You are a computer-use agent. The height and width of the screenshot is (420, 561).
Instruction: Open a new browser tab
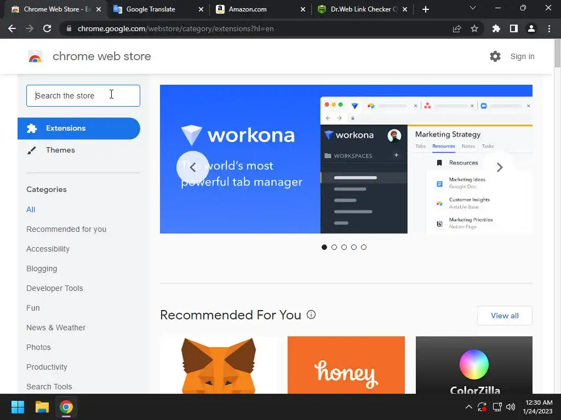point(425,9)
